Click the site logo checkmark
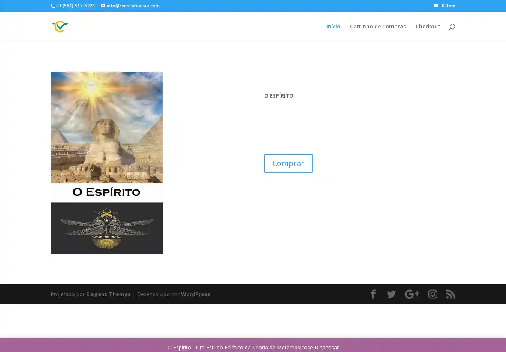This screenshot has width=506, height=352. pyautogui.click(x=60, y=27)
